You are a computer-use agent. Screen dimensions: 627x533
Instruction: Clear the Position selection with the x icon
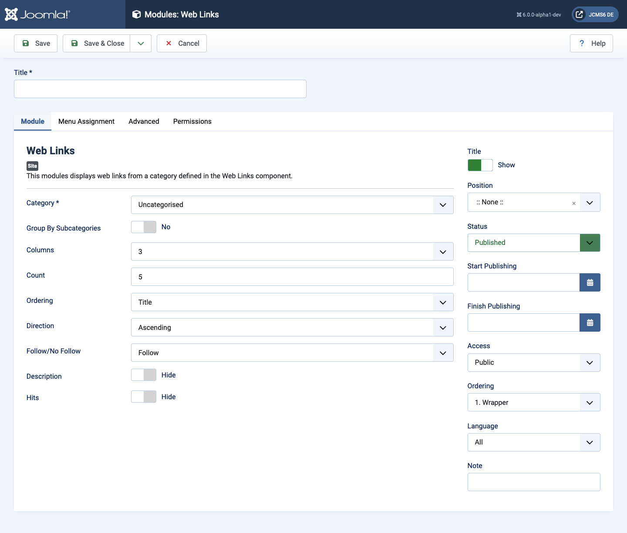pos(574,203)
